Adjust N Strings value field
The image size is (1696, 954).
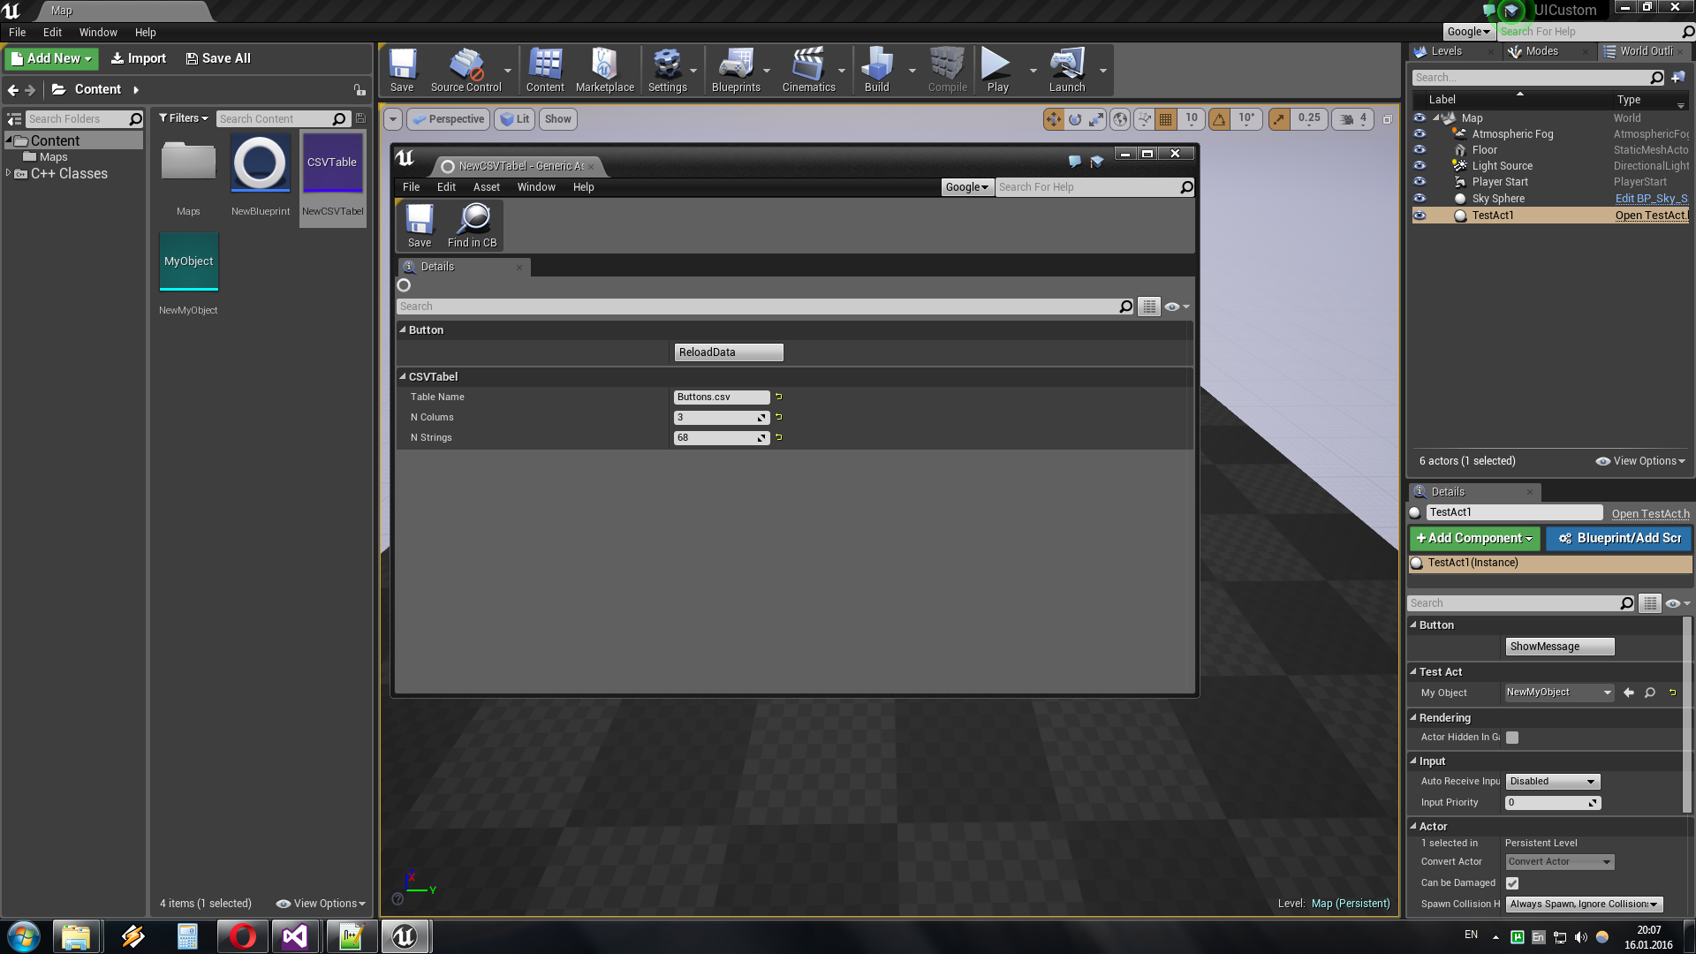[722, 438]
